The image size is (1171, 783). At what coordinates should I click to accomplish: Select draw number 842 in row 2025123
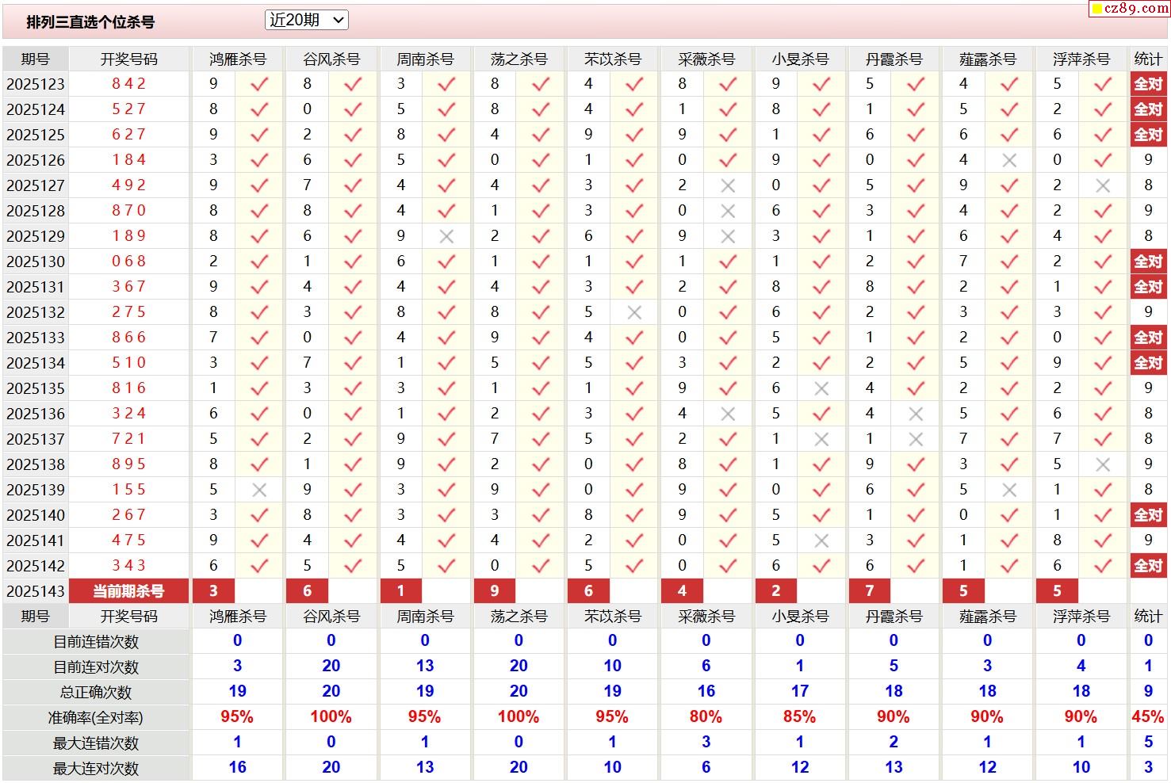click(128, 83)
